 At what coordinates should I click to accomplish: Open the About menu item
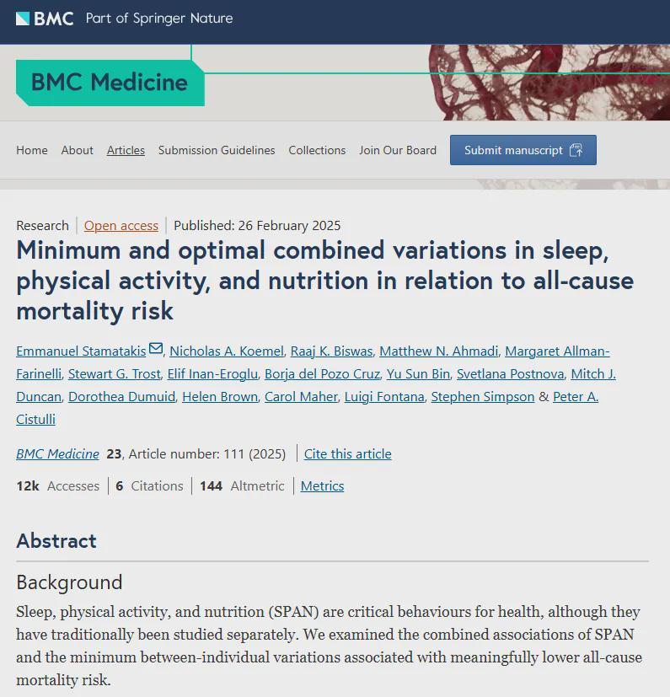[x=77, y=150]
